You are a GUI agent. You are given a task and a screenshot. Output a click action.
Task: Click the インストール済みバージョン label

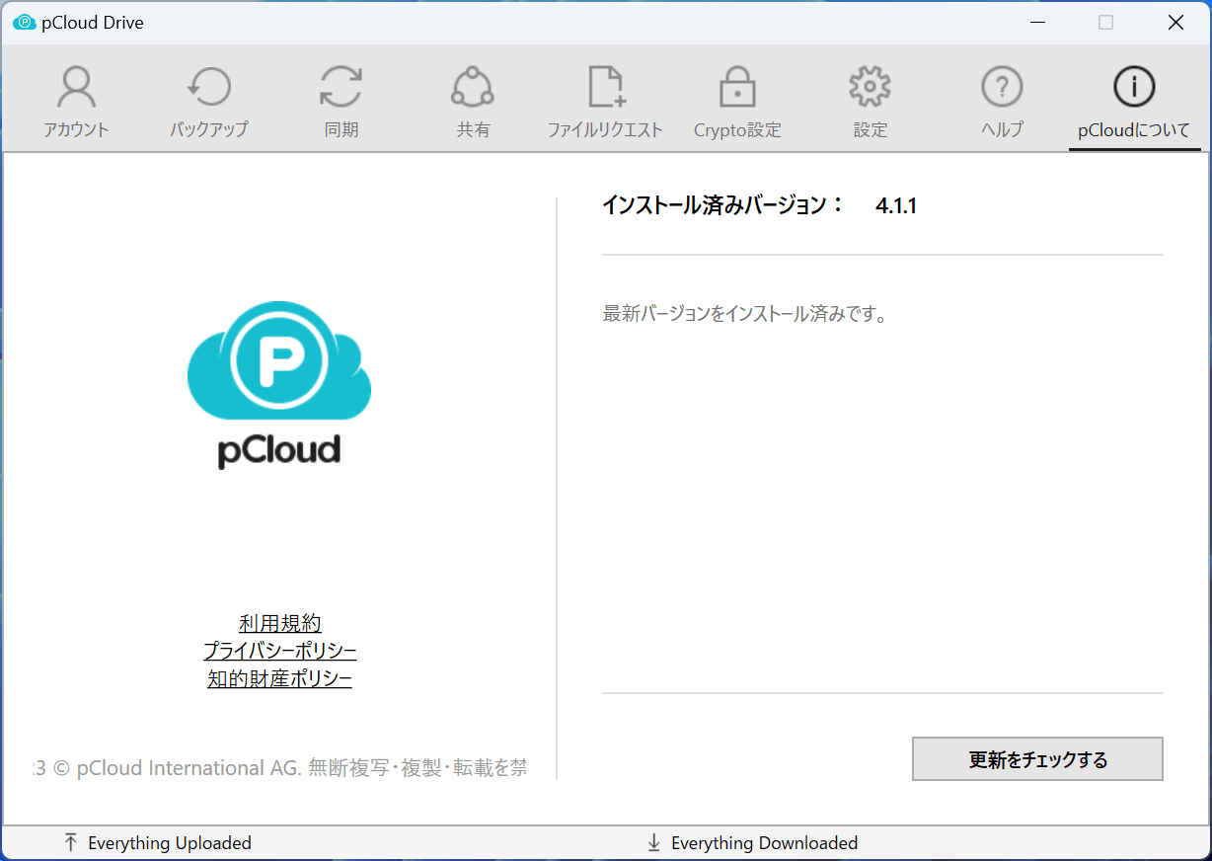click(723, 205)
